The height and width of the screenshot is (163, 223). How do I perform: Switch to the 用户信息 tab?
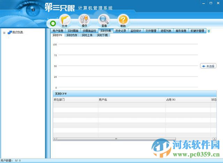(x=58, y=31)
